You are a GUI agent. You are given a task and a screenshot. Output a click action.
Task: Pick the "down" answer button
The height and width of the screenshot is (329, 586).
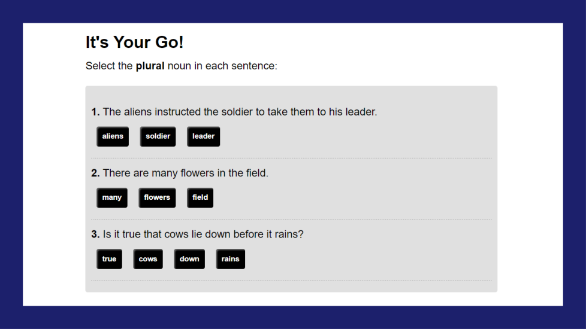click(189, 259)
